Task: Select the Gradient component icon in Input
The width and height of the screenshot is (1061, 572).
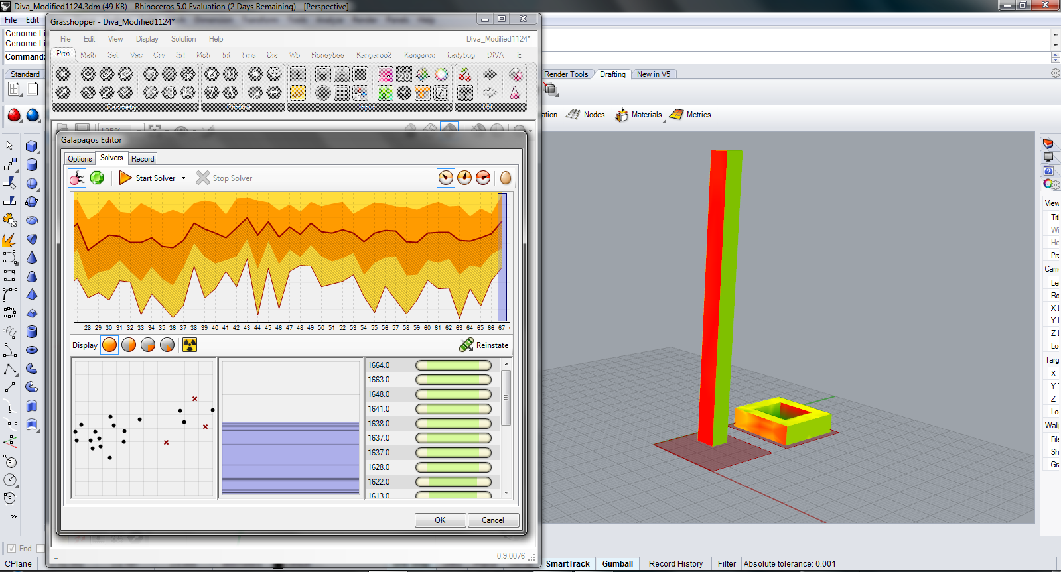Action: coord(386,74)
